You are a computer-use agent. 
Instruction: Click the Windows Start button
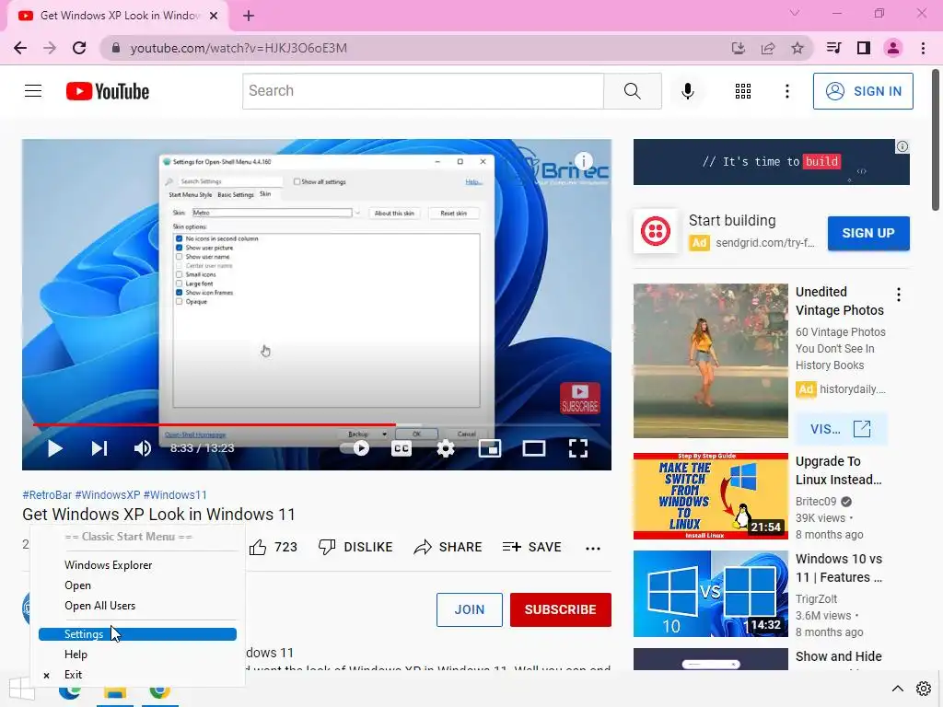22,690
